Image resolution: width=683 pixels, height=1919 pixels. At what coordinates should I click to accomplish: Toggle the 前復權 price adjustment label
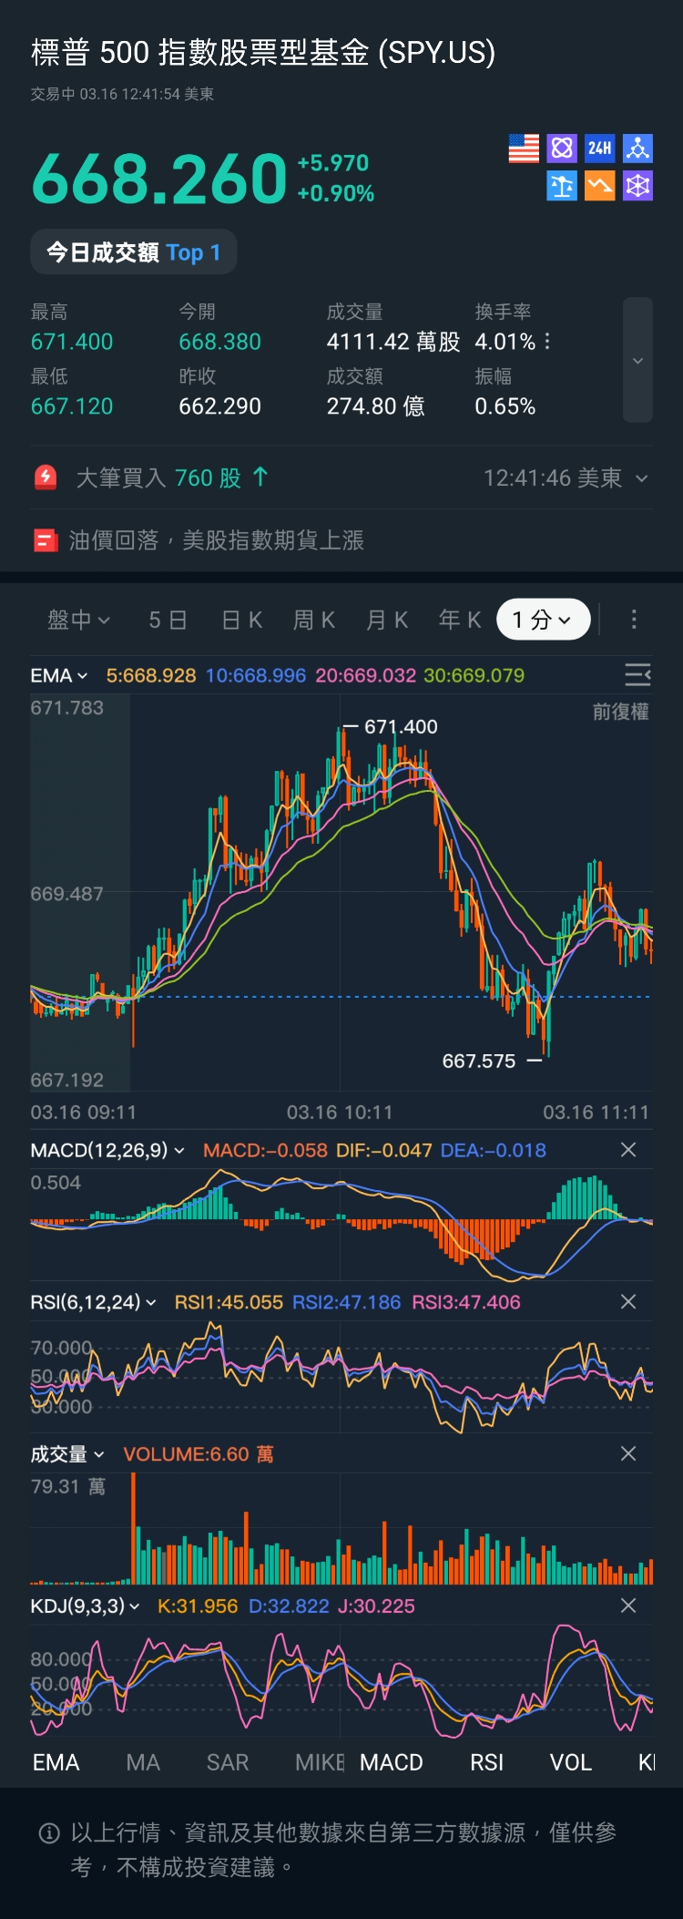point(620,712)
